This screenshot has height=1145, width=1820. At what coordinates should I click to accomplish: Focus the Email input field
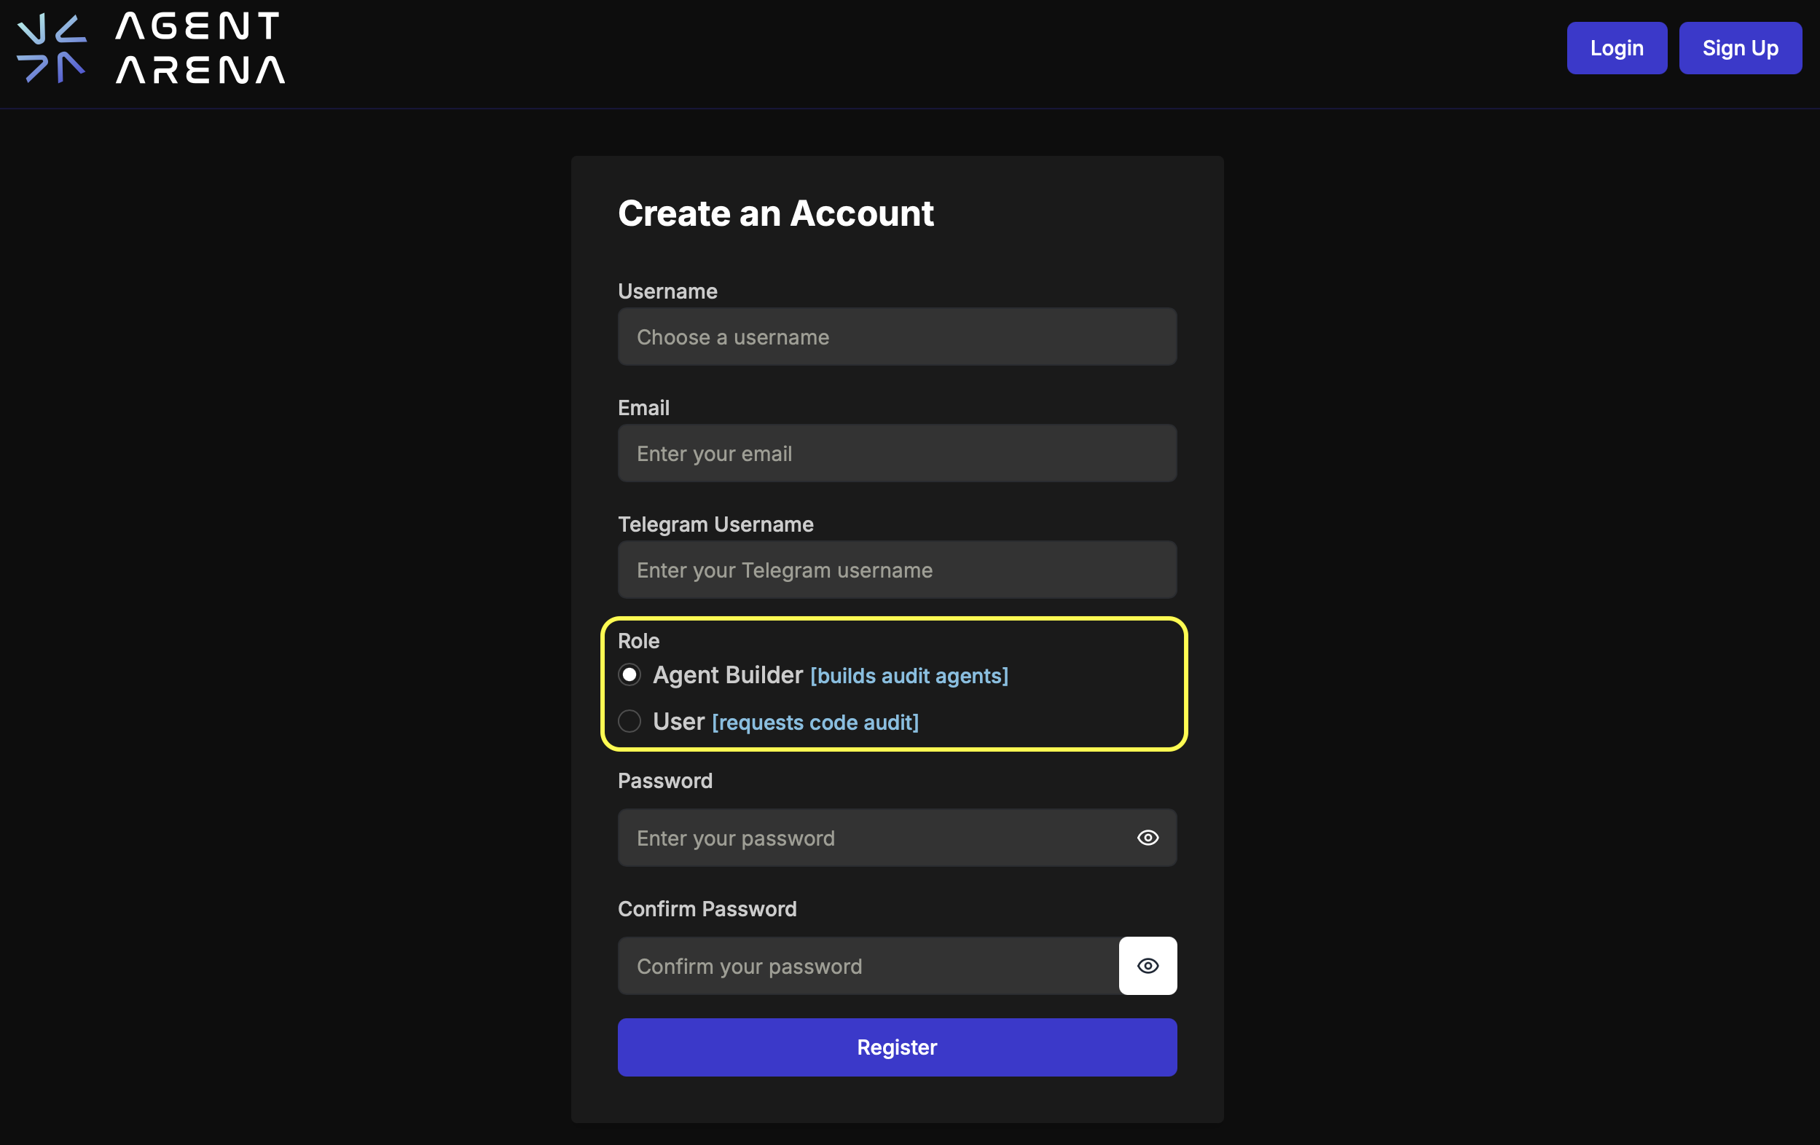coord(896,454)
